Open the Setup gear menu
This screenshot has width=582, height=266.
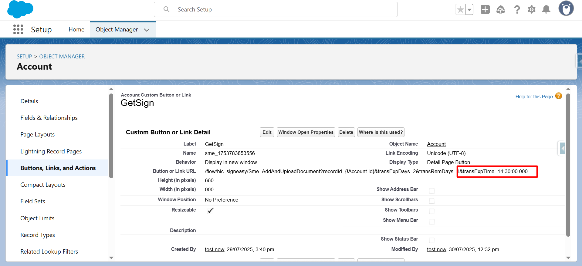coord(531,10)
